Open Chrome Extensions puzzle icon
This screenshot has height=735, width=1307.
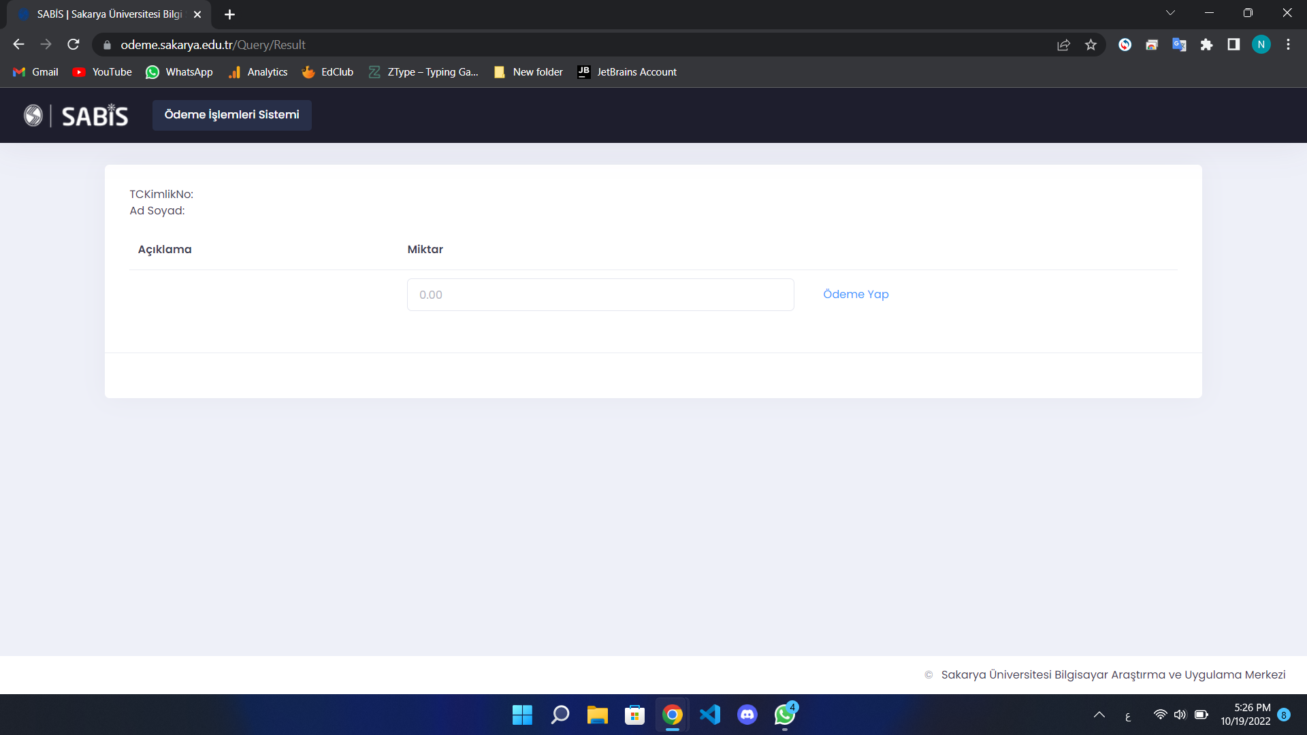pyautogui.click(x=1206, y=45)
